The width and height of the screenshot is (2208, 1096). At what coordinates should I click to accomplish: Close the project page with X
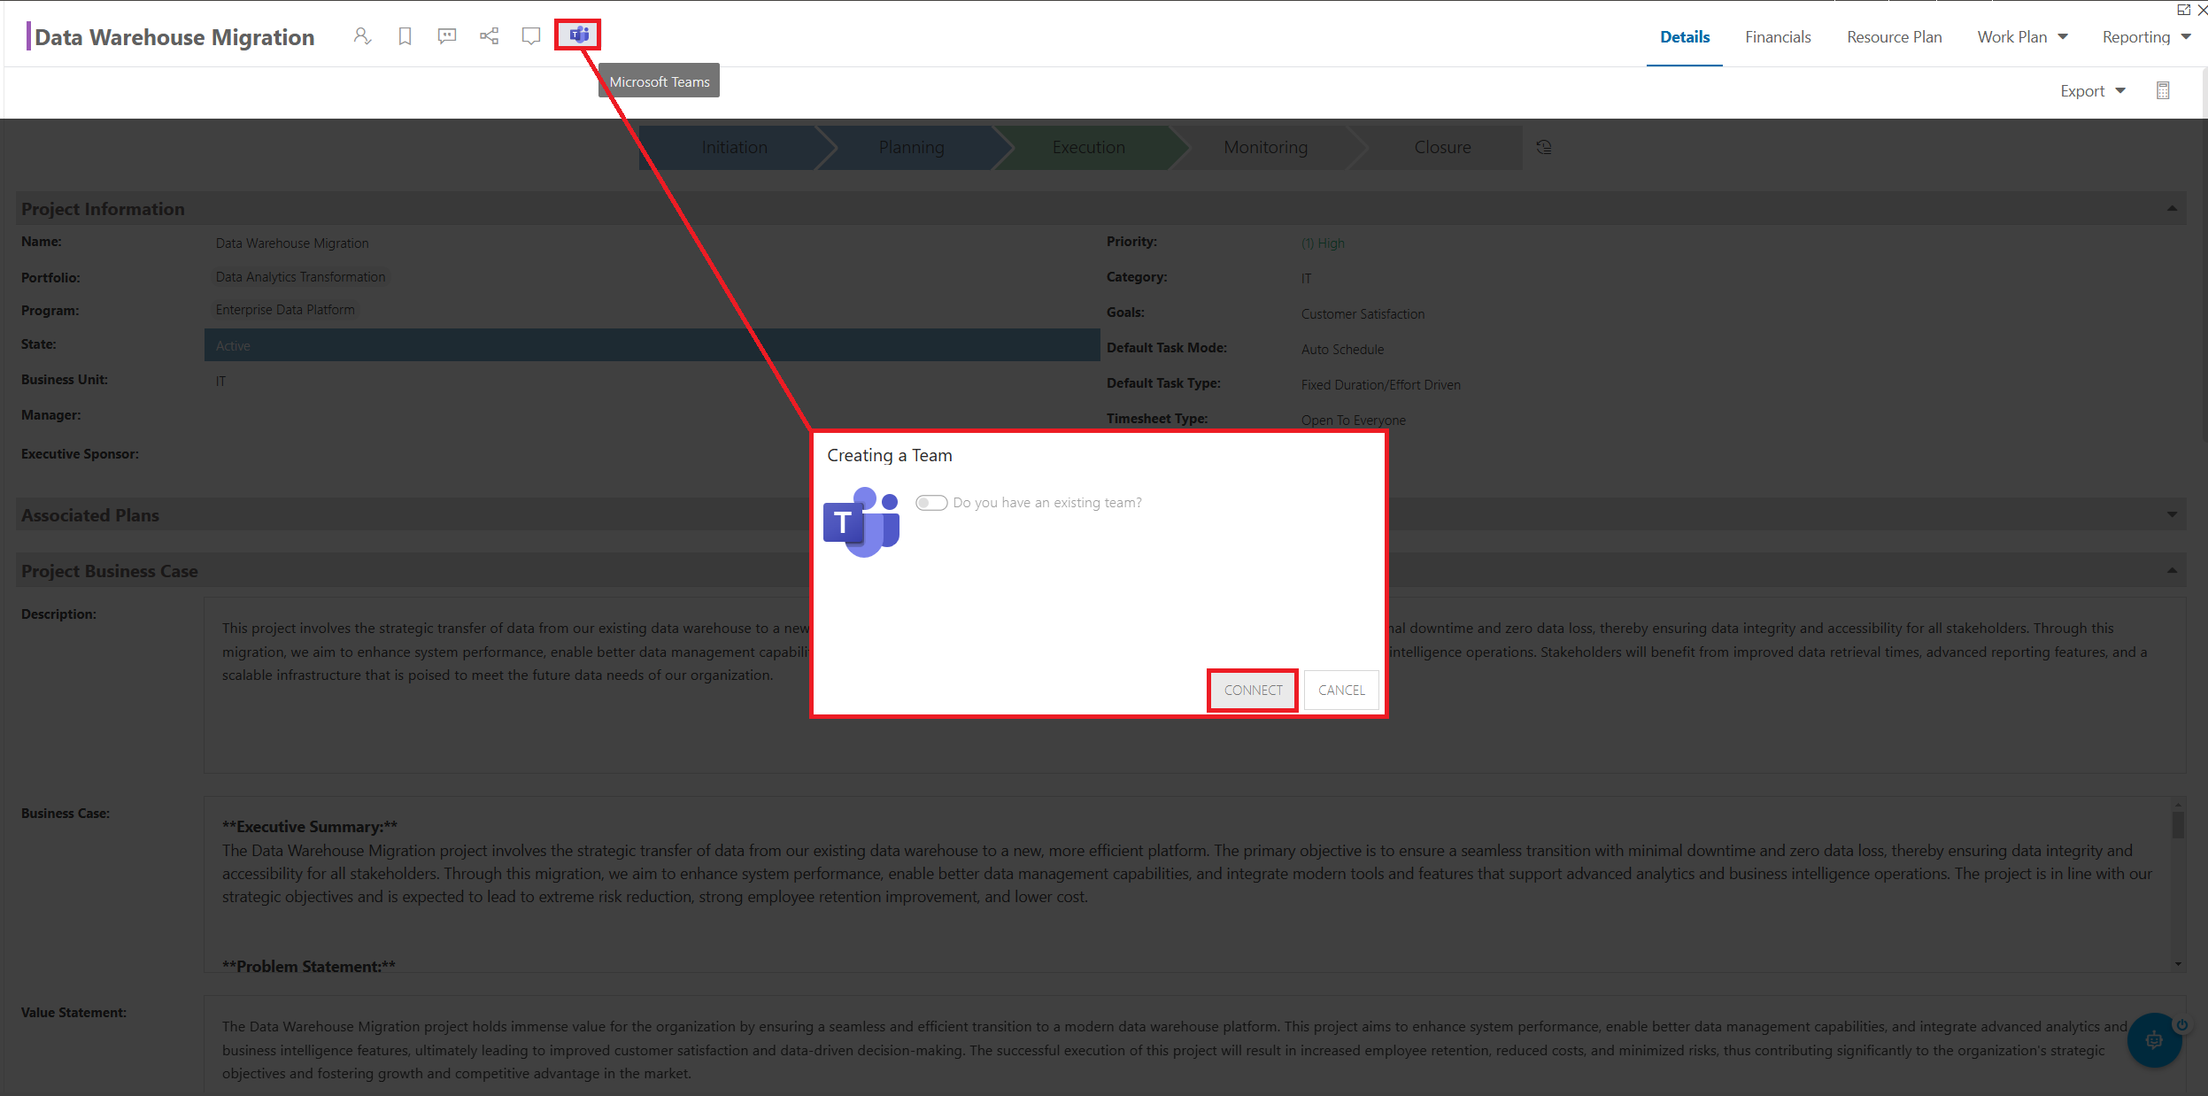(2202, 10)
